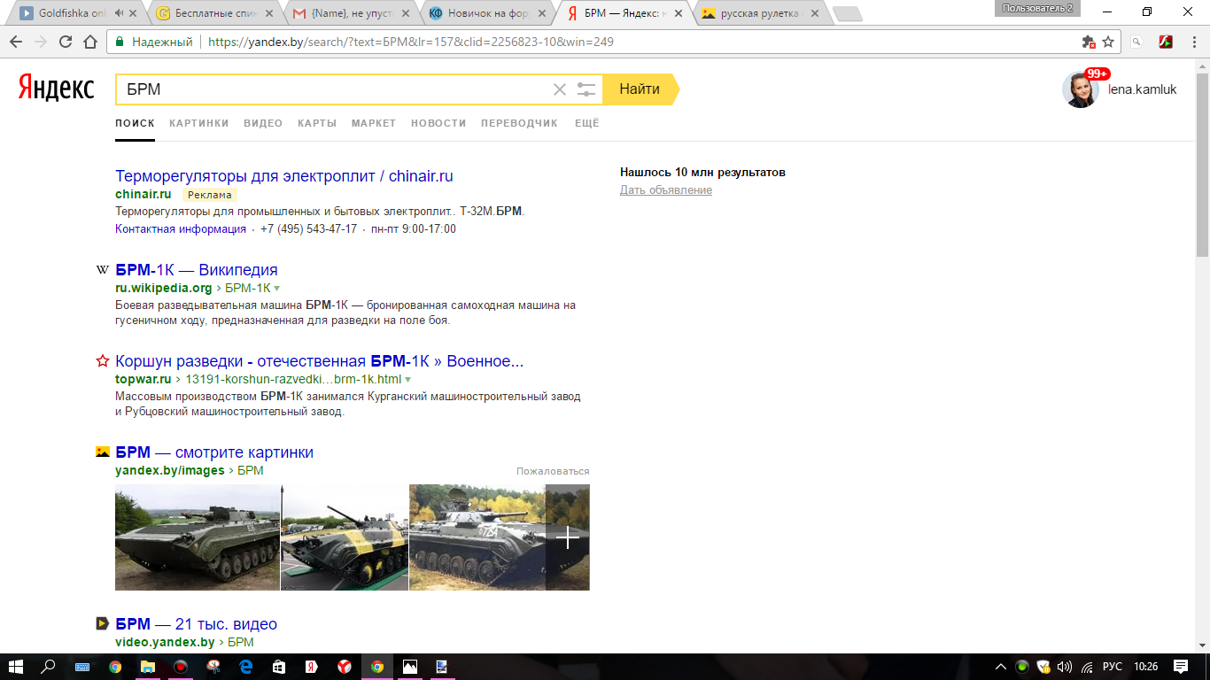Click the video result play favicon
This screenshot has width=1210, height=680.
coord(103,623)
